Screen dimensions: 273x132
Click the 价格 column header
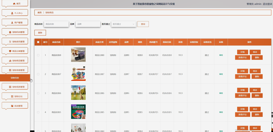181,42
